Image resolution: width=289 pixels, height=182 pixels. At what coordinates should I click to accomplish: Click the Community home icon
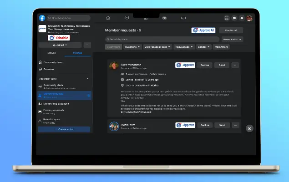[x=40, y=62]
